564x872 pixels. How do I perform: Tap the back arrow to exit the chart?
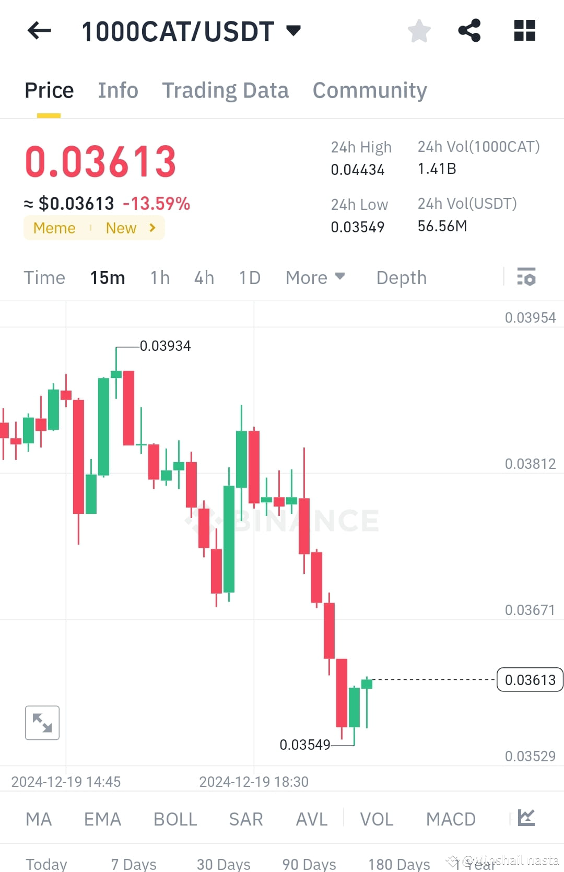(39, 31)
